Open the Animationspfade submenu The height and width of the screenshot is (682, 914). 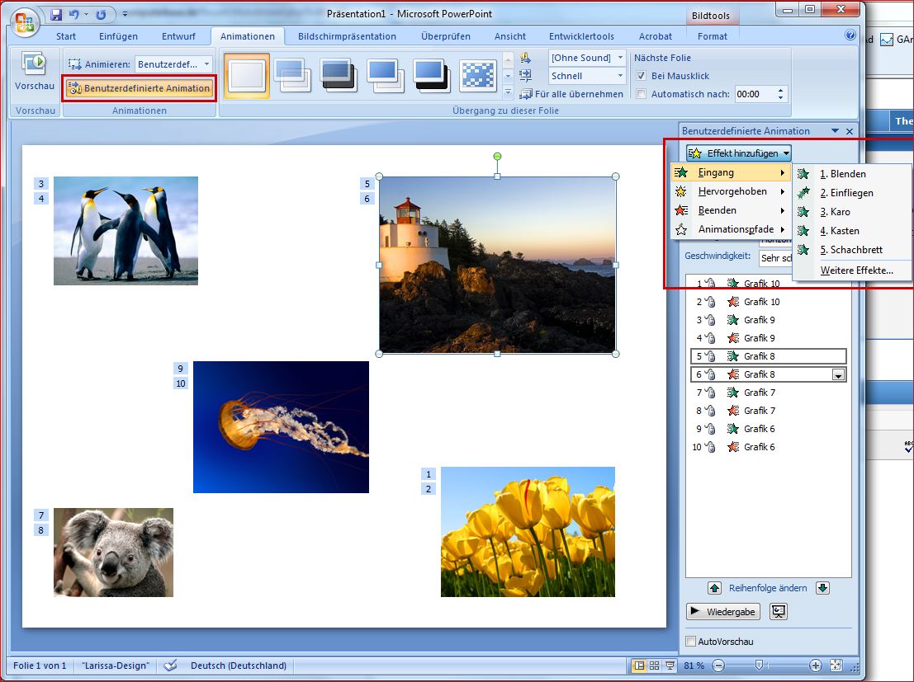pos(731,229)
